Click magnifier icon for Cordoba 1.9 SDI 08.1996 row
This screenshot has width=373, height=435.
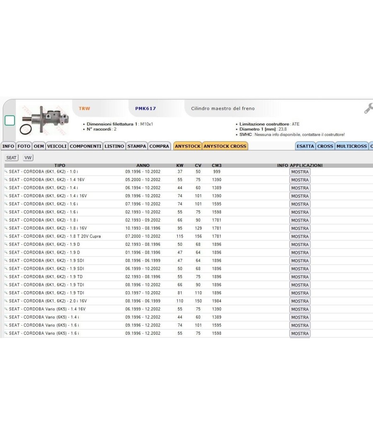(x=6, y=260)
